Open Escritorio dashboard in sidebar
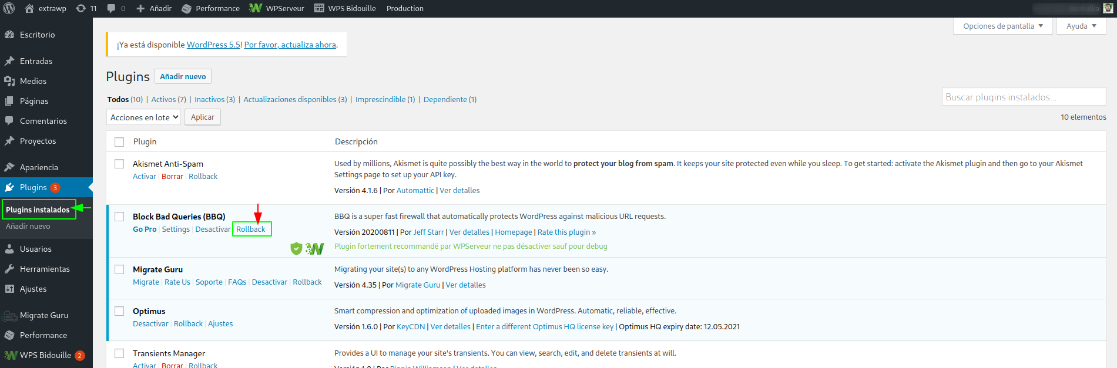Screen dimensions: 1117x368 (37, 35)
